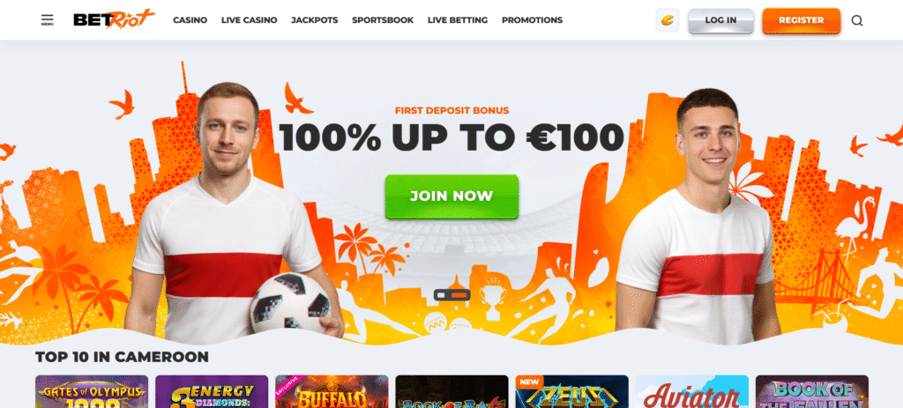Open the new Zeus game tile

click(571, 392)
